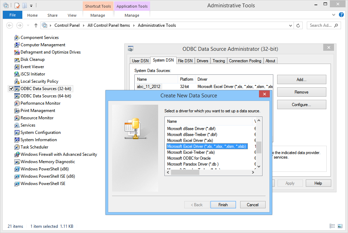Click the Name column header in driver list
Viewport: 348px width, 233px height.
[x=209, y=121]
